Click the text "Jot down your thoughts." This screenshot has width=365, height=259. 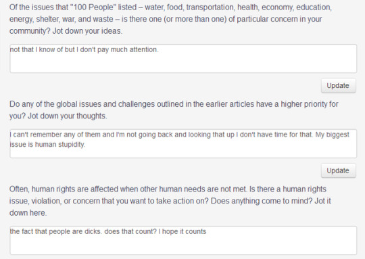coord(68,116)
